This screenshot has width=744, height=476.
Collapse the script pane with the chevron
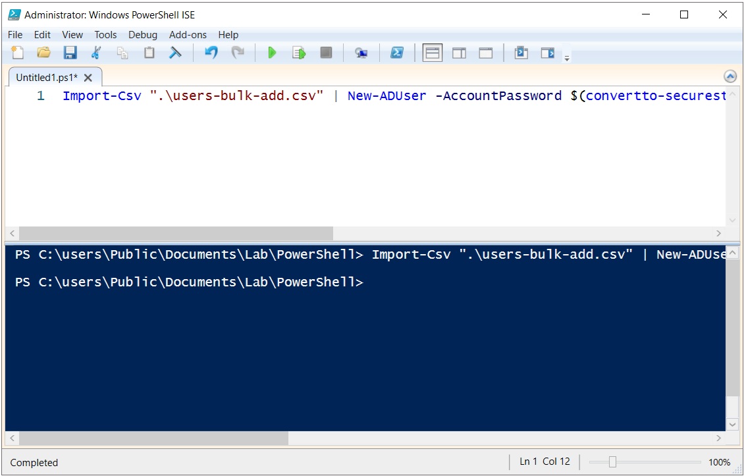(730, 76)
